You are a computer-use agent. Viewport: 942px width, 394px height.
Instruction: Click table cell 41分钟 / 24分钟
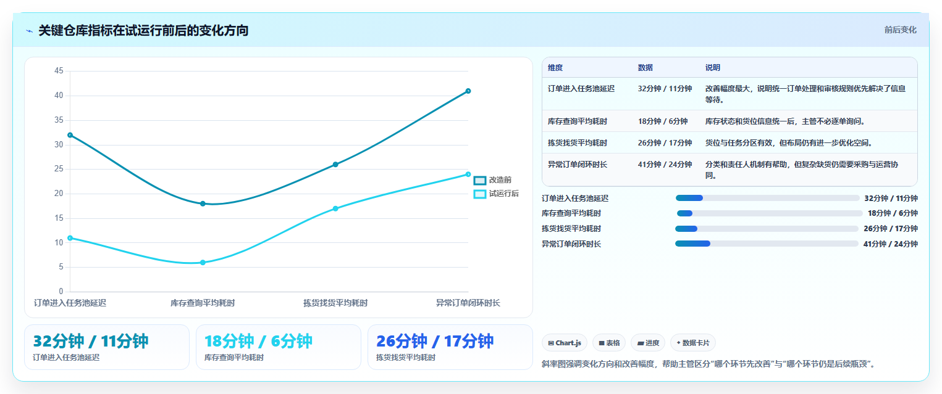665,165
